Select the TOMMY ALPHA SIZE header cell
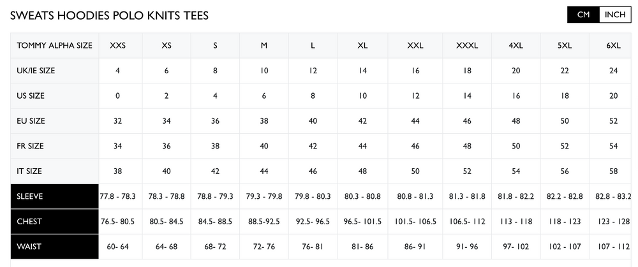This screenshot has width=638, height=267. 55,46
